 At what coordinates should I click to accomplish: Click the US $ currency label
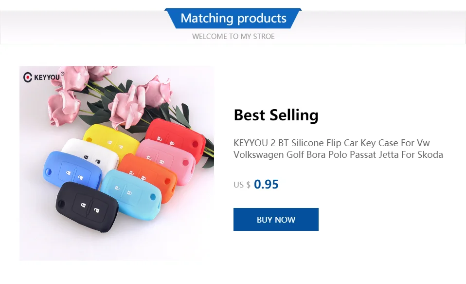242,185
